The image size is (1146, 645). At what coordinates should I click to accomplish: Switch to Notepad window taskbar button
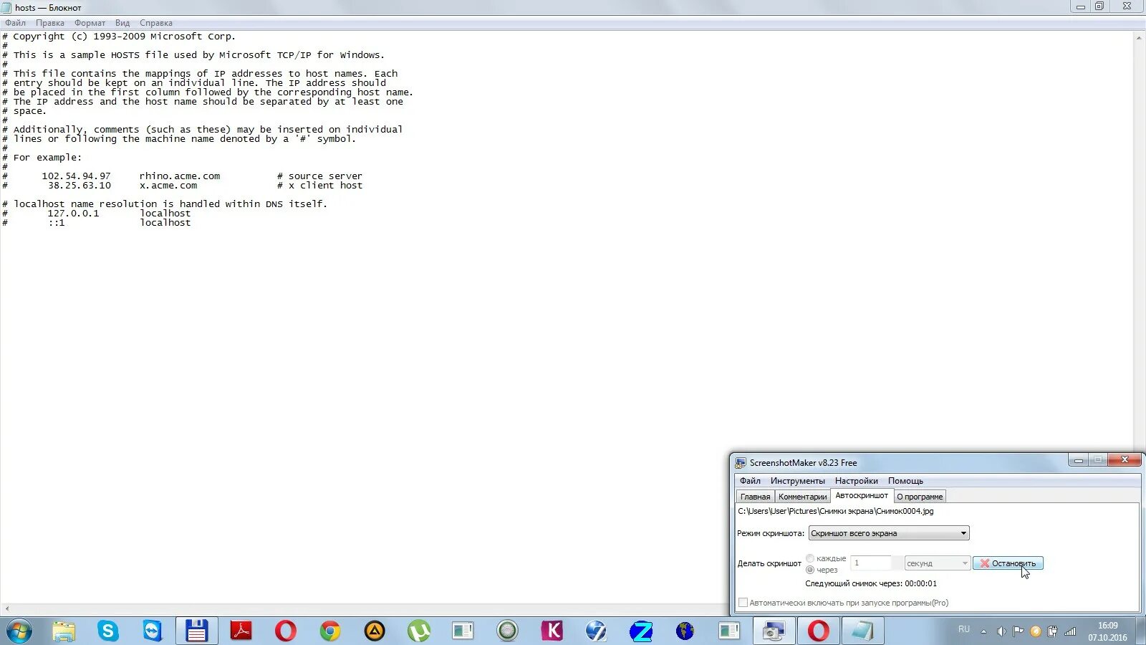pyautogui.click(x=862, y=631)
